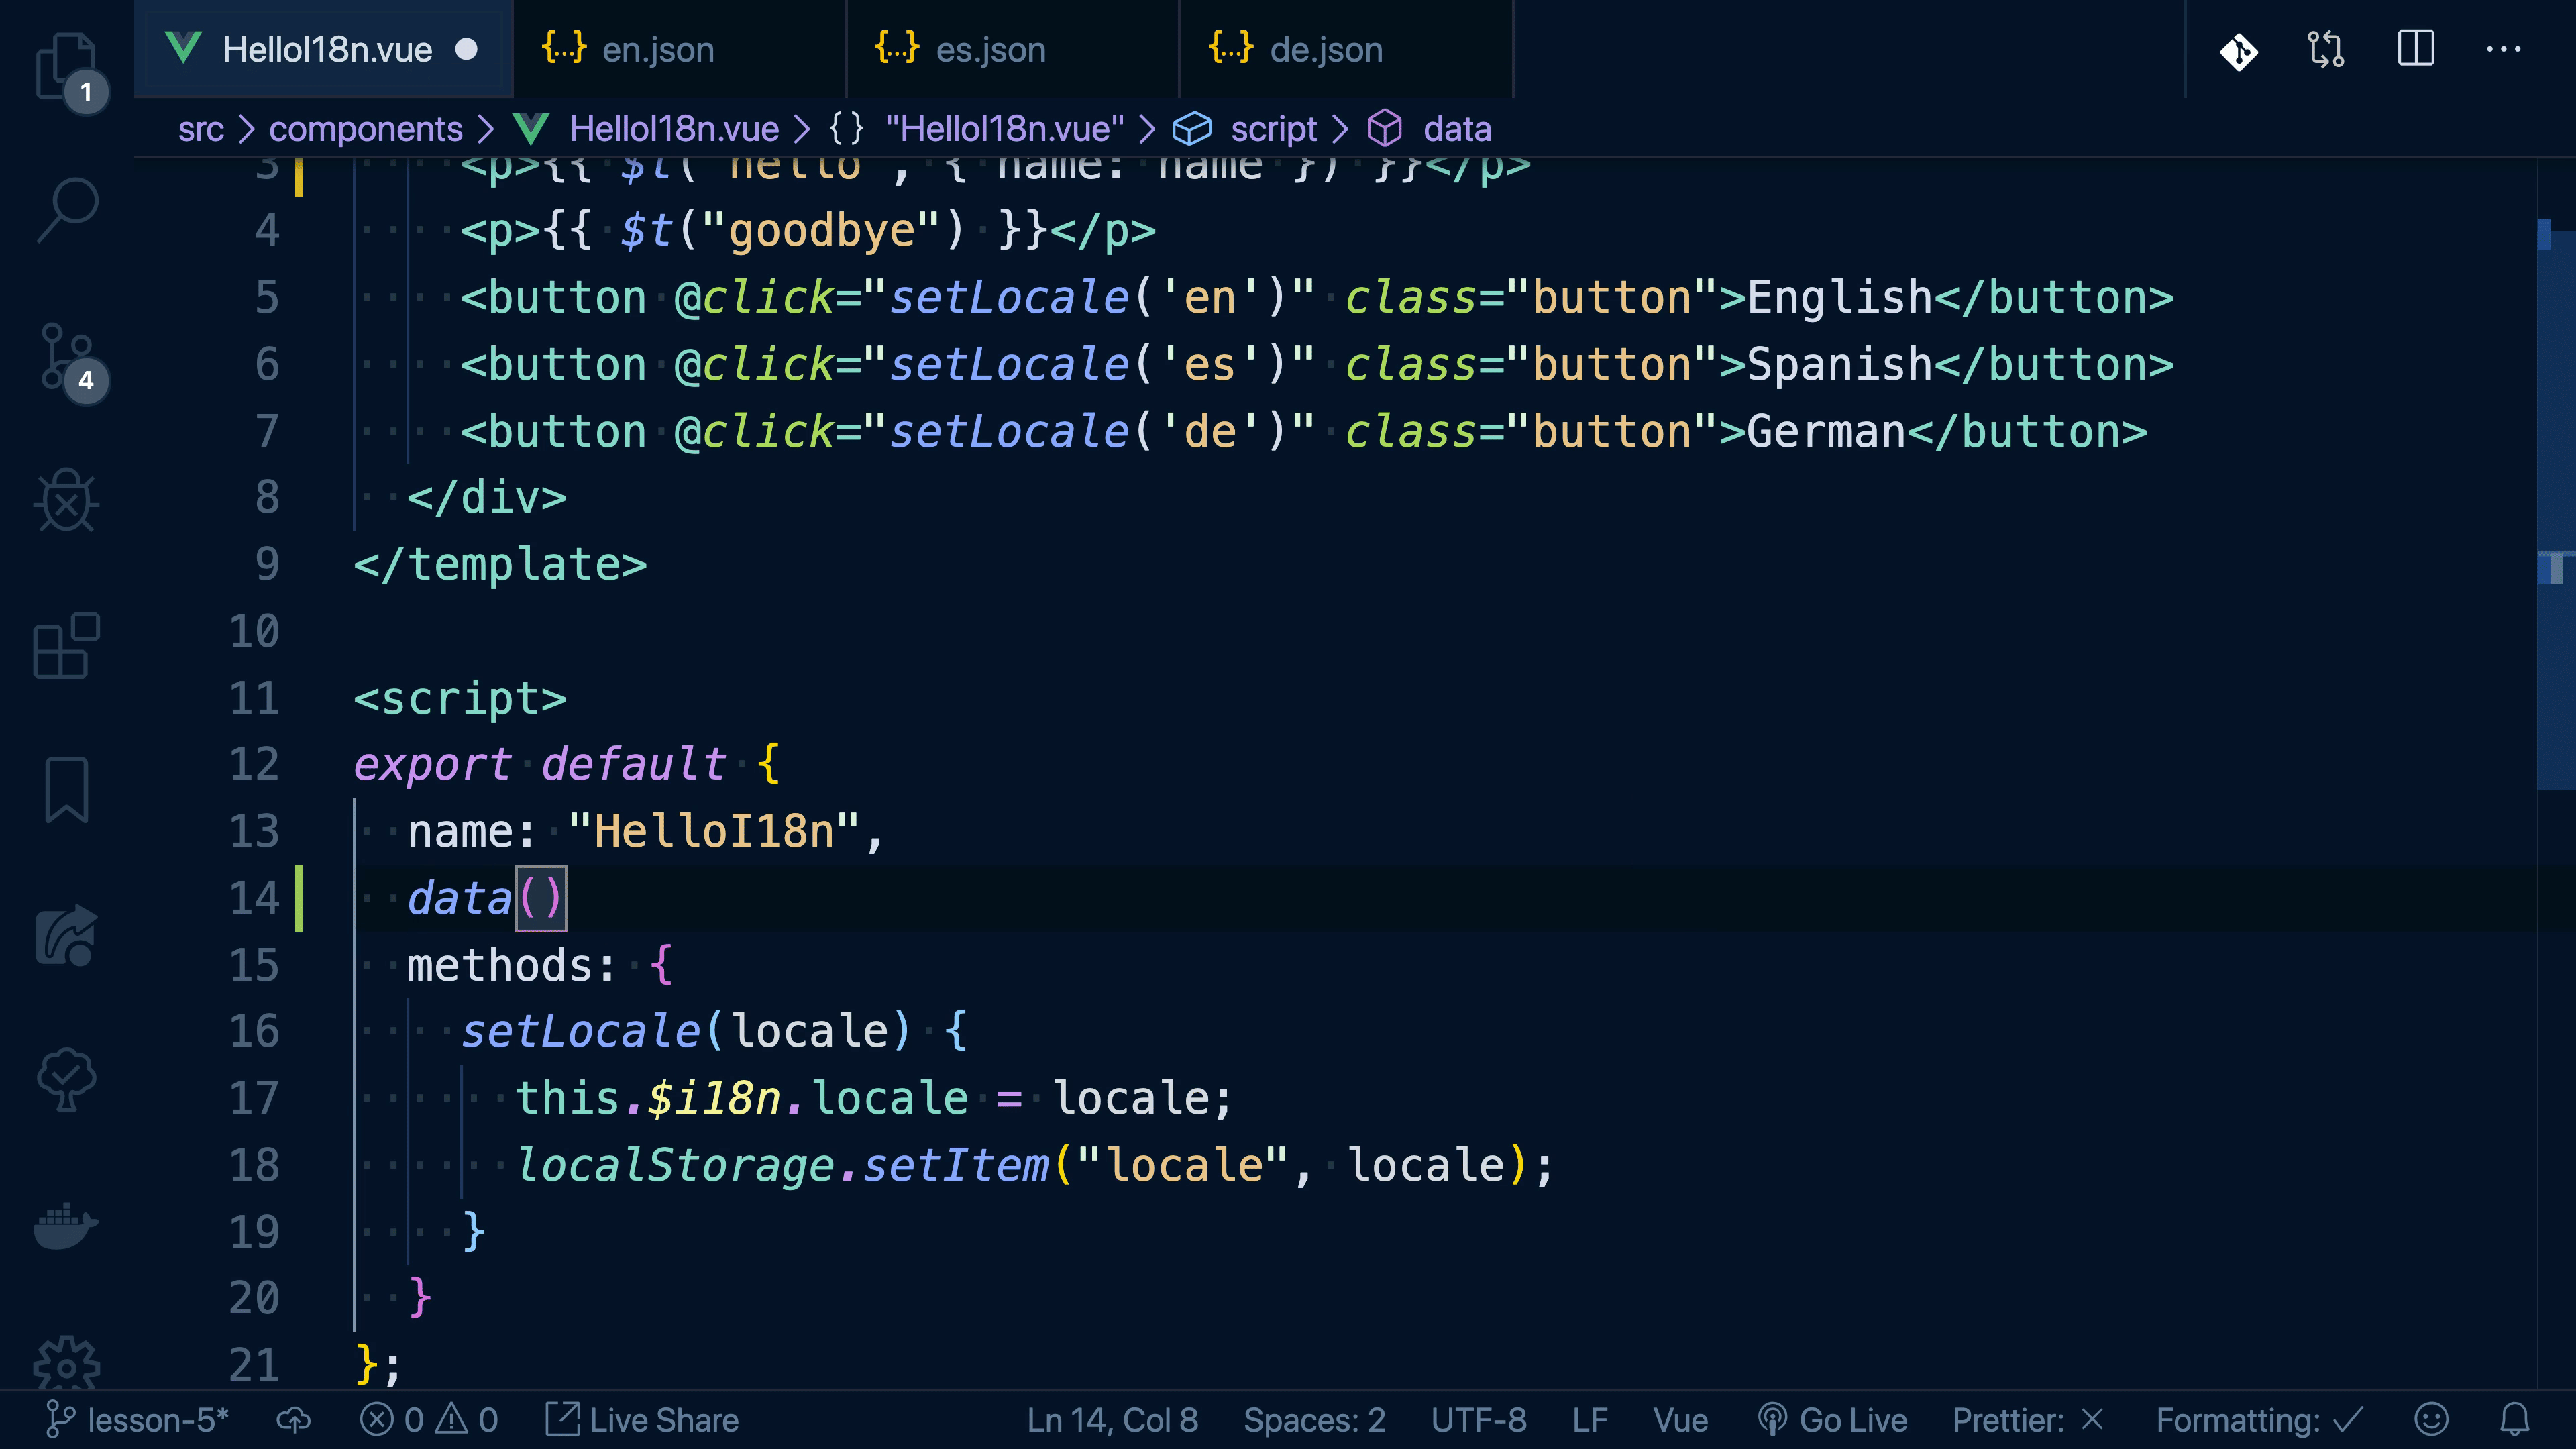
Task: Click 'setItem' on line 18
Action: [x=955, y=1165]
